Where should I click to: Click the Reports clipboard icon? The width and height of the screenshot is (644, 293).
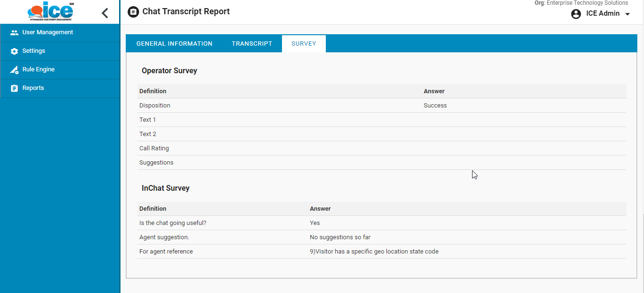tap(14, 88)
